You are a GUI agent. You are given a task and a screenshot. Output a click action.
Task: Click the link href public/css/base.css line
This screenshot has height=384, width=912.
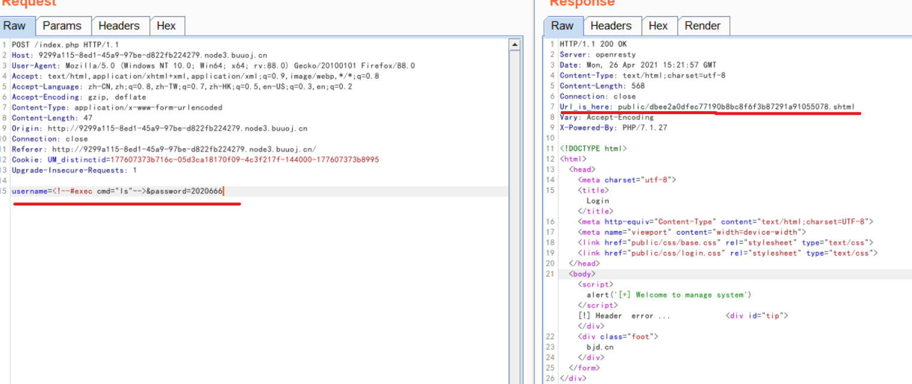[725, 242]
